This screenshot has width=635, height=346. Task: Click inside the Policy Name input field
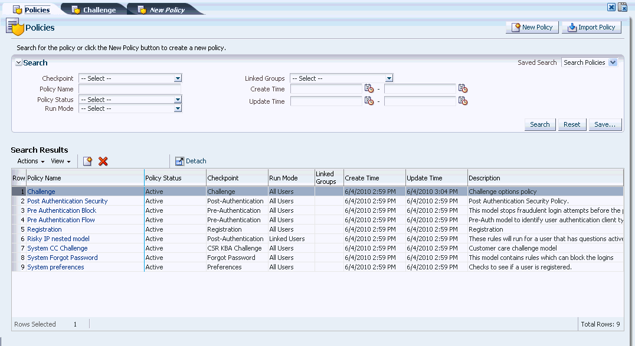(130, 88)
